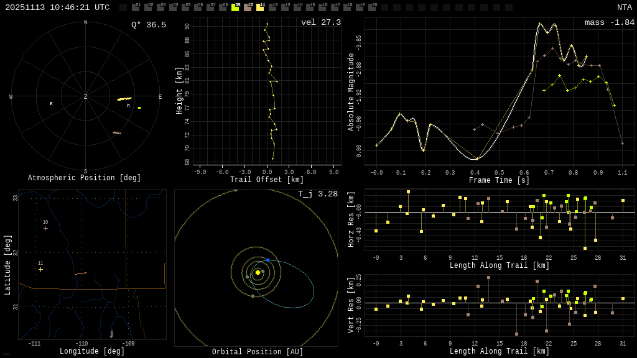Click the tan camera 10 indicator box
Viewport: 637px width, 358px height.
(x=248, y=7)
